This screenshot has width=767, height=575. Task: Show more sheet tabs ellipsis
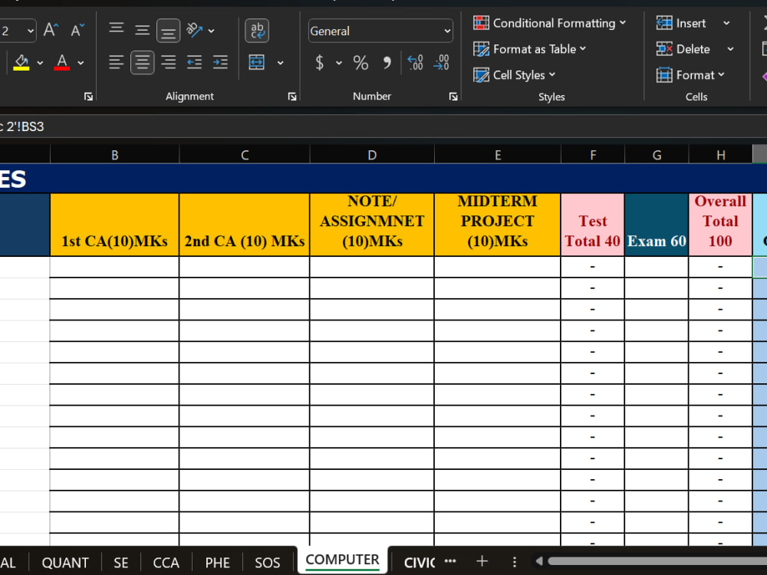[x=450, y=561]
